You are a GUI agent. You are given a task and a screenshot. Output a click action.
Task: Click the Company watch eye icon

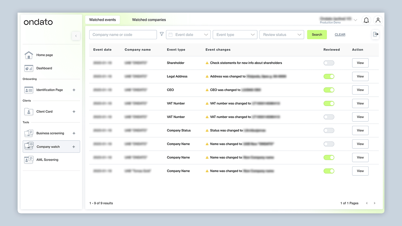(29, 146)
